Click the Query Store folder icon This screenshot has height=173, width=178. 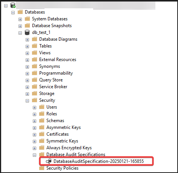(34, 80)
